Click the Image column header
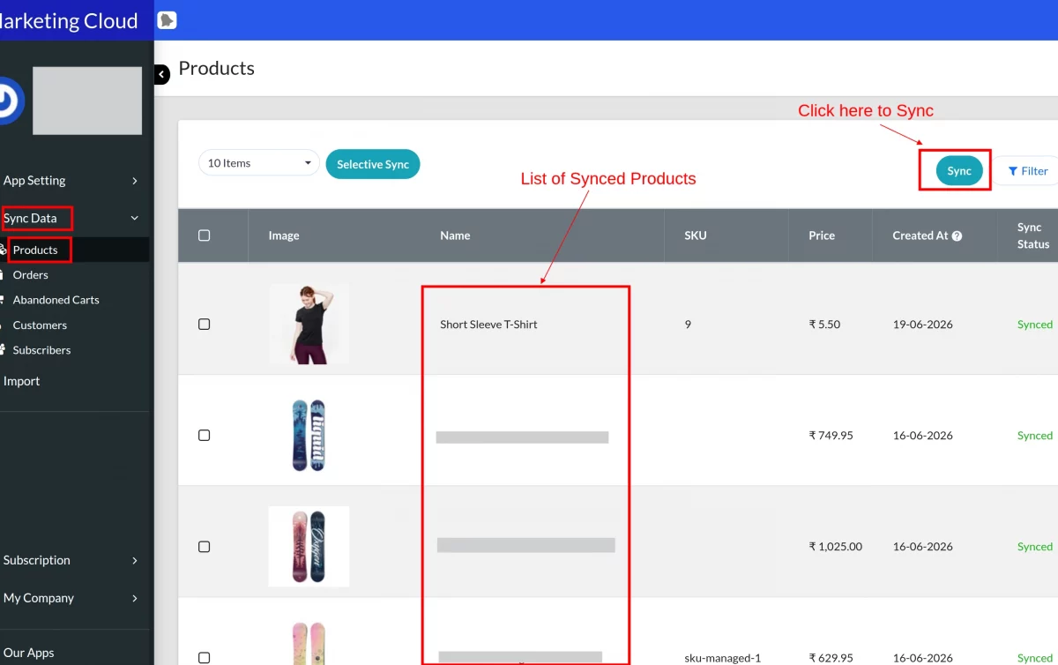Image resolution: width=1058 pixels, height=665 pixels. tap(284, 235)
